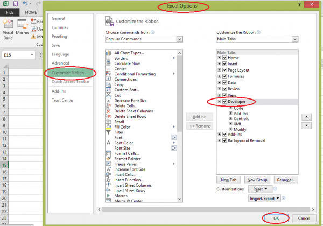
Task: Expand the XML group under Developer
Action: click(231, 124)
